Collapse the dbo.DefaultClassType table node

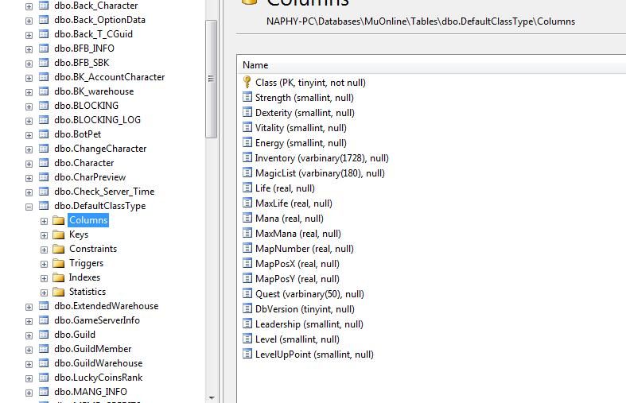29,206
